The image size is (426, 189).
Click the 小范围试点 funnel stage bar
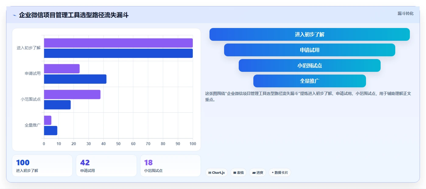(309, 65)
